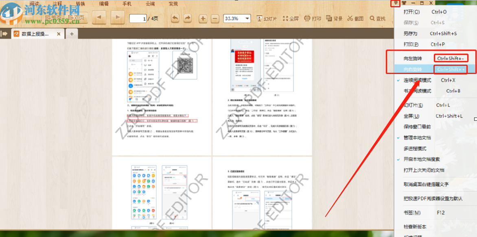Click the undo curved arrow icon
477x237 pixels.
[x=175, y=18]
